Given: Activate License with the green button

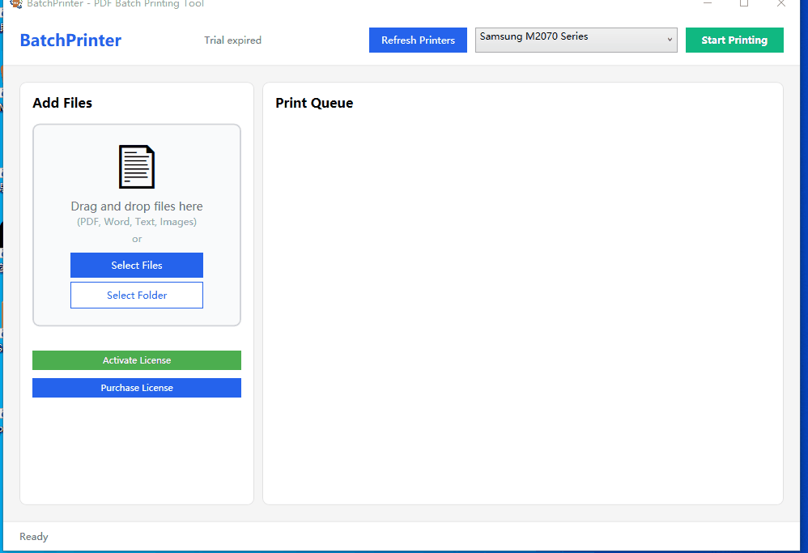Looking at the screenshot, I should tap(136, 360).
